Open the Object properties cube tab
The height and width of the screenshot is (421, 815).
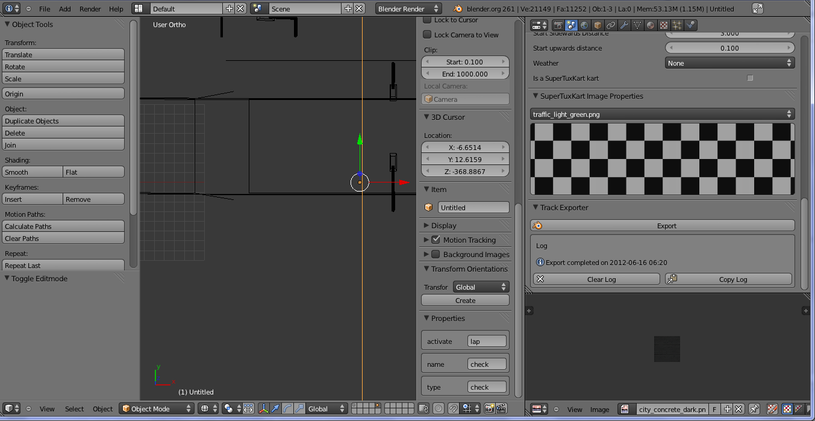[598, 25]
